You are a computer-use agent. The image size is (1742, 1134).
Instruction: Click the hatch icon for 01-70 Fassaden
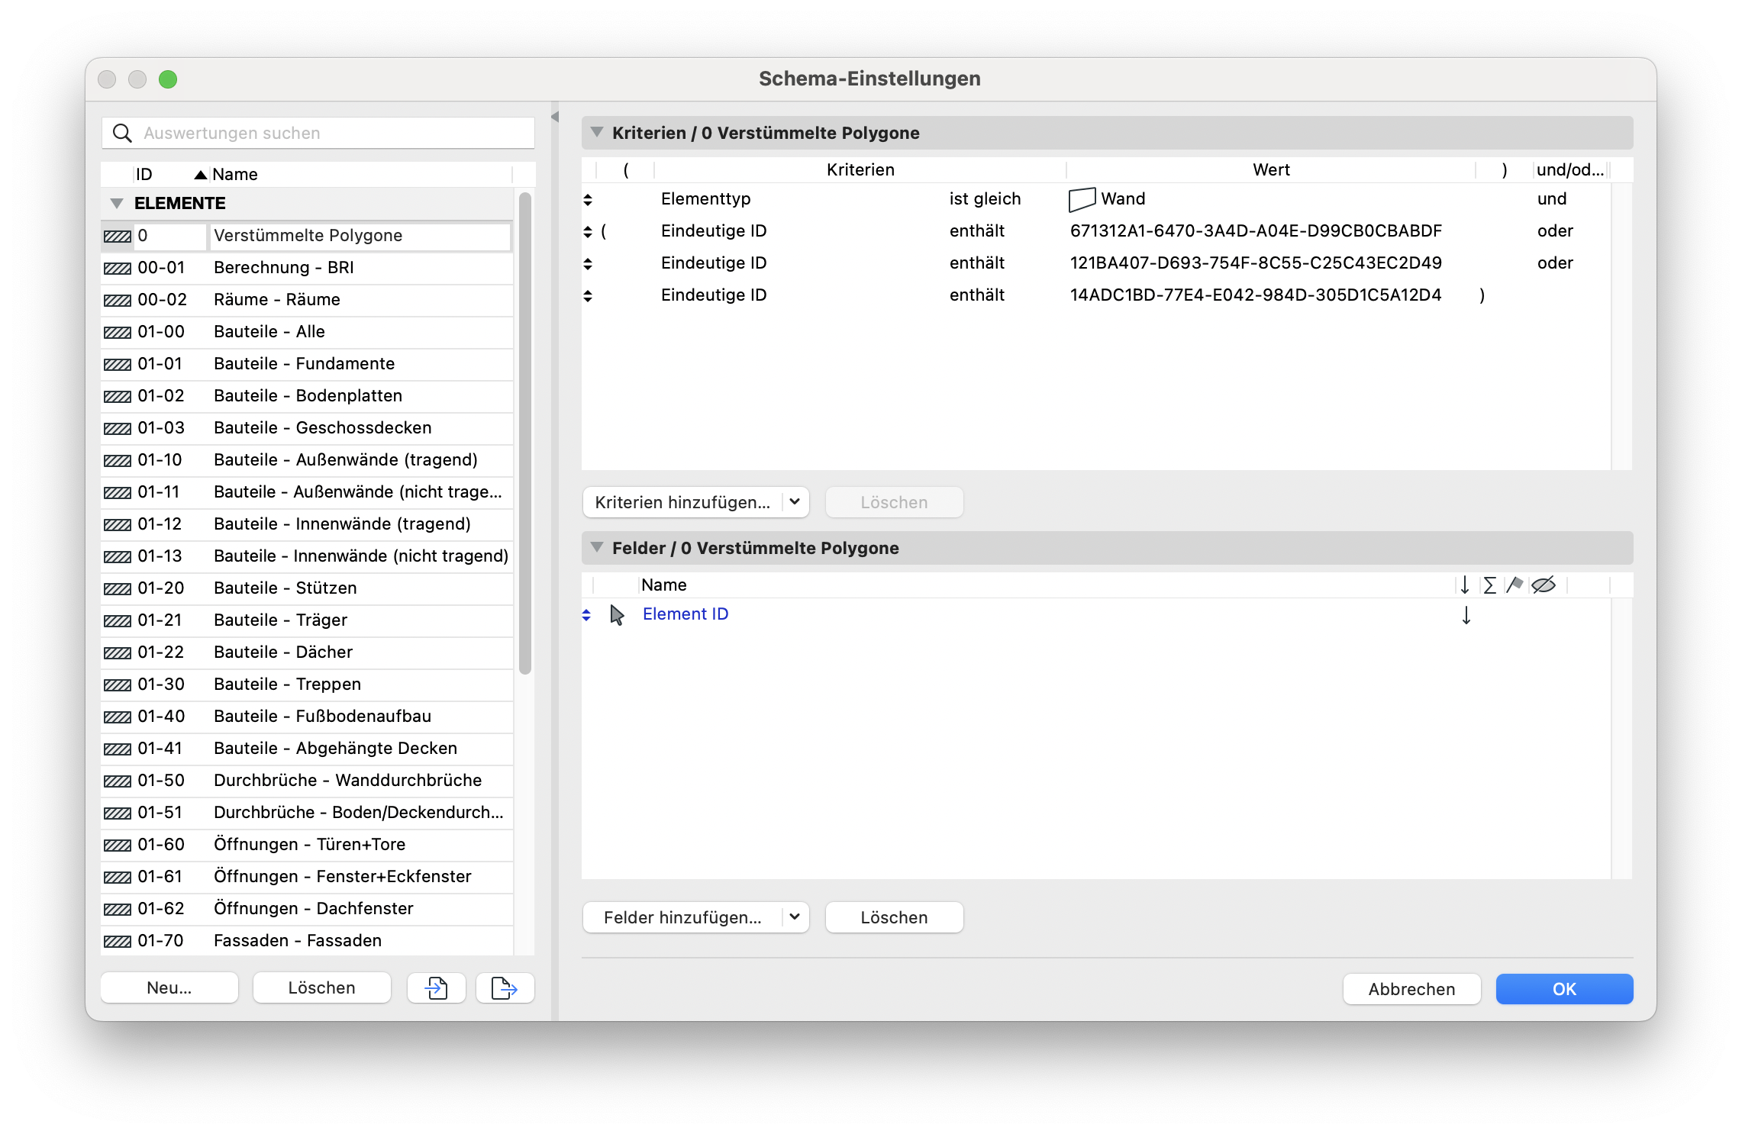[118, 942]
